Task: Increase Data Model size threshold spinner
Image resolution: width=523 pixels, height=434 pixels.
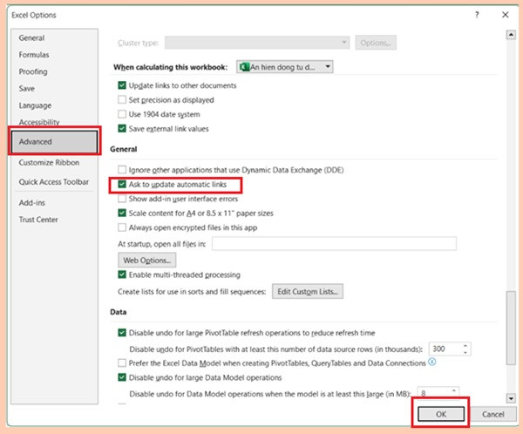Action: click(454, 390)
